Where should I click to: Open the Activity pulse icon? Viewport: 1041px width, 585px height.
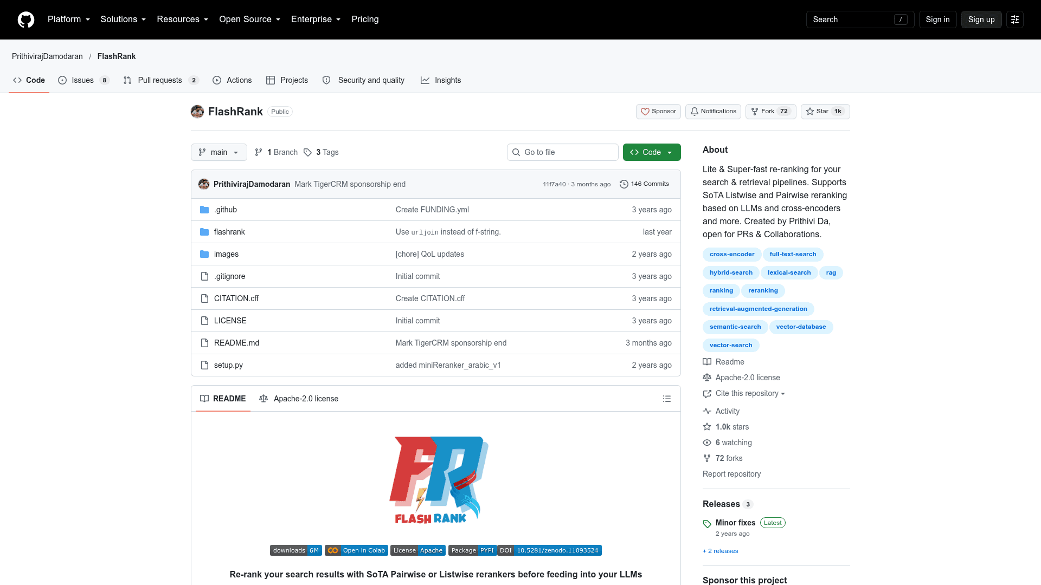click(707, 411)
